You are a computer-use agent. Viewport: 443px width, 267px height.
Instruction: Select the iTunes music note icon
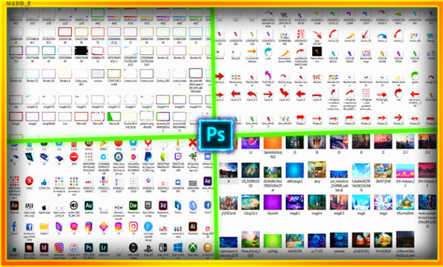click(x=74, y=248)
